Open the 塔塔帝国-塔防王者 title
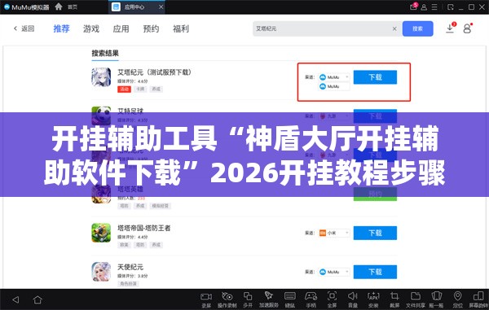This screenshot has width=489, height=310. (143, 228)
